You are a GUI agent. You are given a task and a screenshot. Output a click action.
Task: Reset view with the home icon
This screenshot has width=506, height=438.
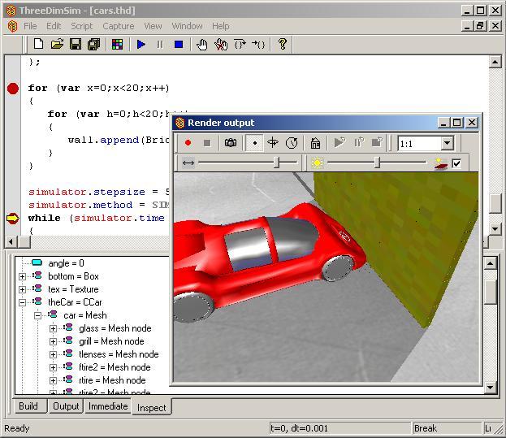[315, 143]
